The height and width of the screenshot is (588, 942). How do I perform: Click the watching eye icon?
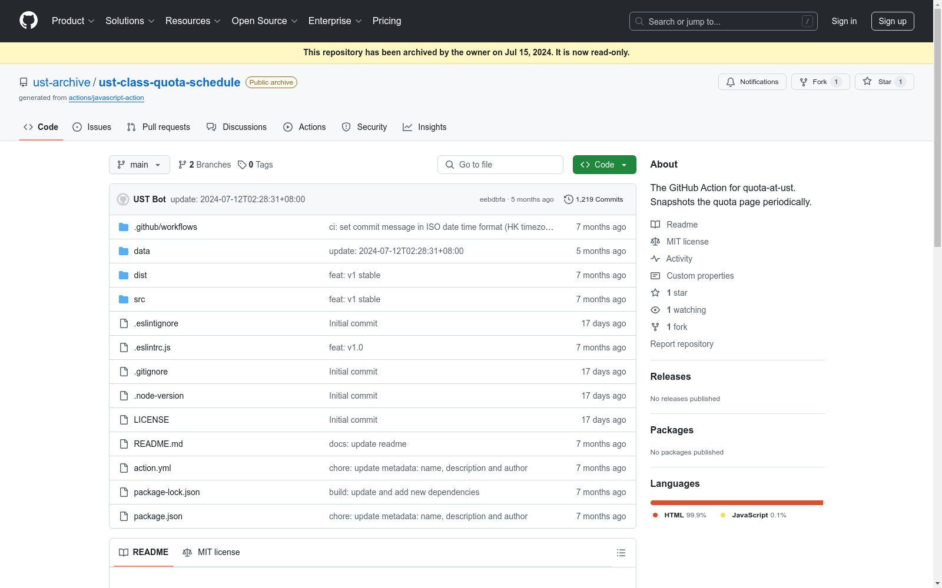click(x=655, y=310)
